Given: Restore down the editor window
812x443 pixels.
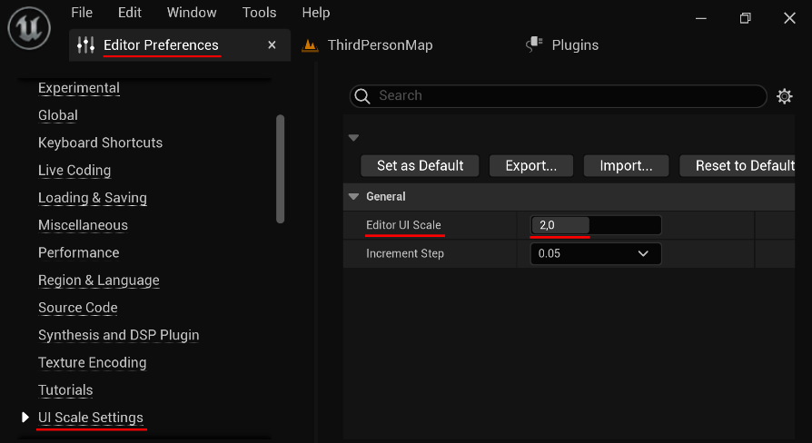Looking at the screenshot, I should tap(745, 18).
